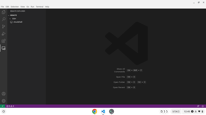
Task: Click the REMOTE EXPLORER panel title
Action: (x=18, y=11)
